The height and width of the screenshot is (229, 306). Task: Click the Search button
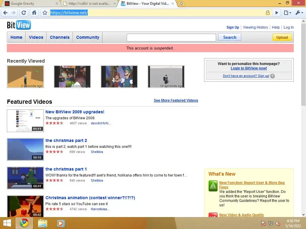tap(229, 37)
